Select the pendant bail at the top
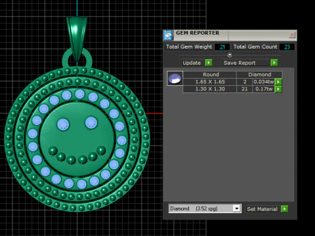Image resolution: width=315 pixels, height=236 pixels. pyautogui.click(x=77, y=37)
